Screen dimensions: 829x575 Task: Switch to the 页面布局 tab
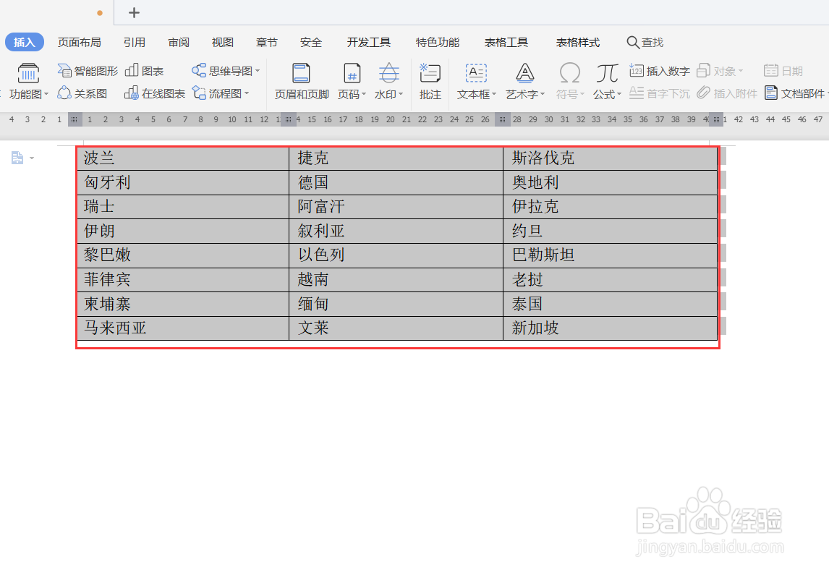(80, 42)
